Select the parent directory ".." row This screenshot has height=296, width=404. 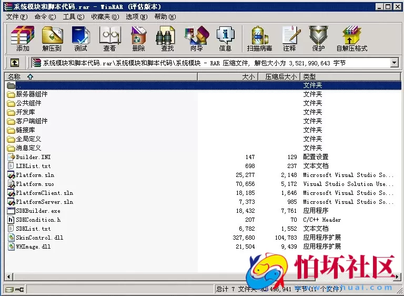(x=203, y=85)
